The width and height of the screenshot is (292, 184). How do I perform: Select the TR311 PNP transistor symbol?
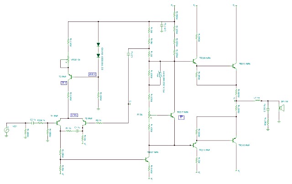[x=195, y=145]
